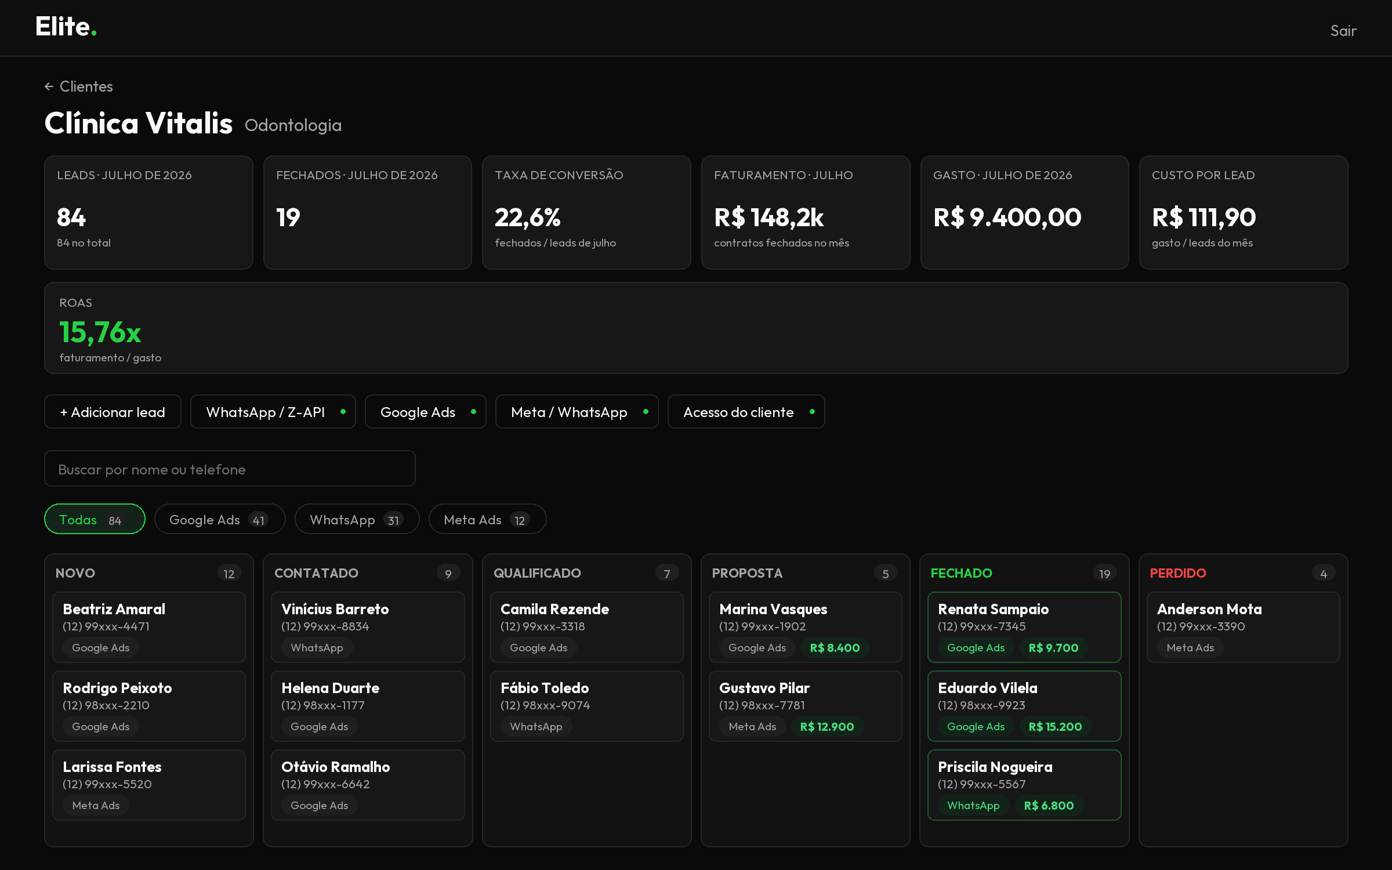
Task: Open Rodrigo Peixoto lead card
Action: (149, 706)
